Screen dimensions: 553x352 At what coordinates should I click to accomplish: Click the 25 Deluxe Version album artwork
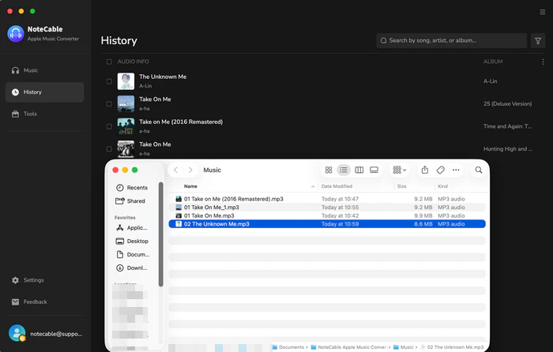coord(126,104)
